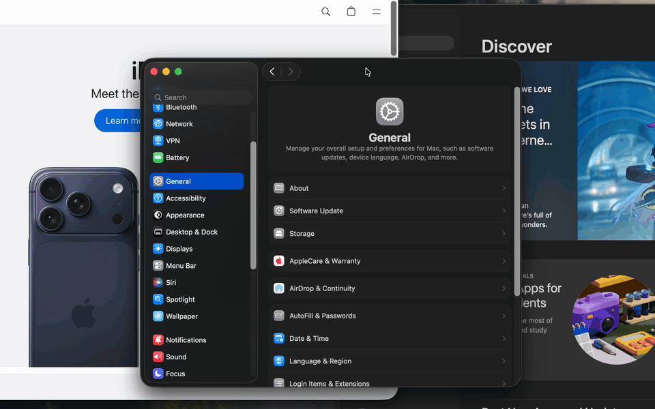Go forward in System Settings
This screenshot has width=655, height=409.
click(x=291, y=72)
